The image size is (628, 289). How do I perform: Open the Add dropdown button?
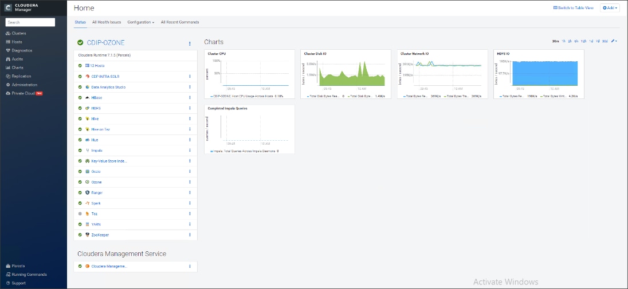610,7
